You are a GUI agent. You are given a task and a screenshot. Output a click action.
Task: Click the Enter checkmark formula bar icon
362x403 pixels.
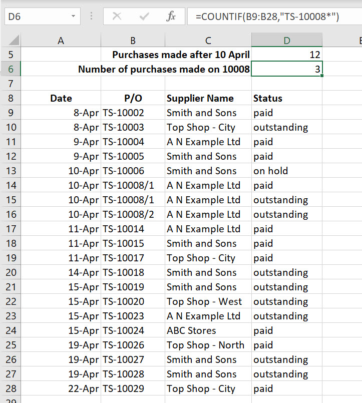point(144,17)
